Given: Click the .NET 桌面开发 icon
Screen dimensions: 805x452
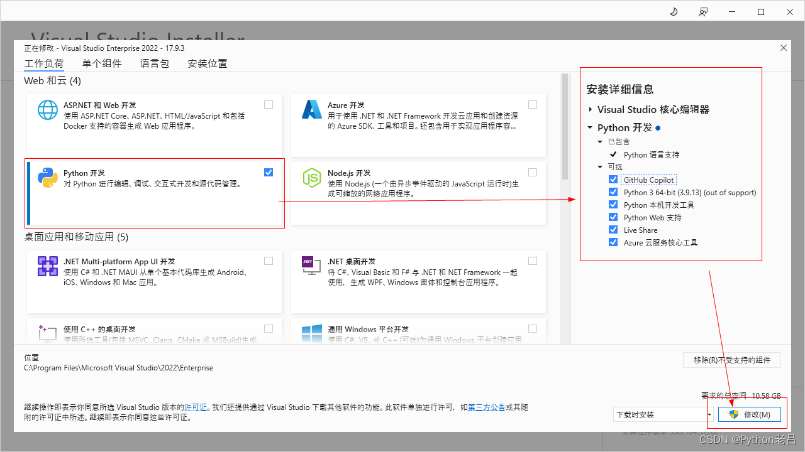Looking at the screenshot, I should pos(311,266).
